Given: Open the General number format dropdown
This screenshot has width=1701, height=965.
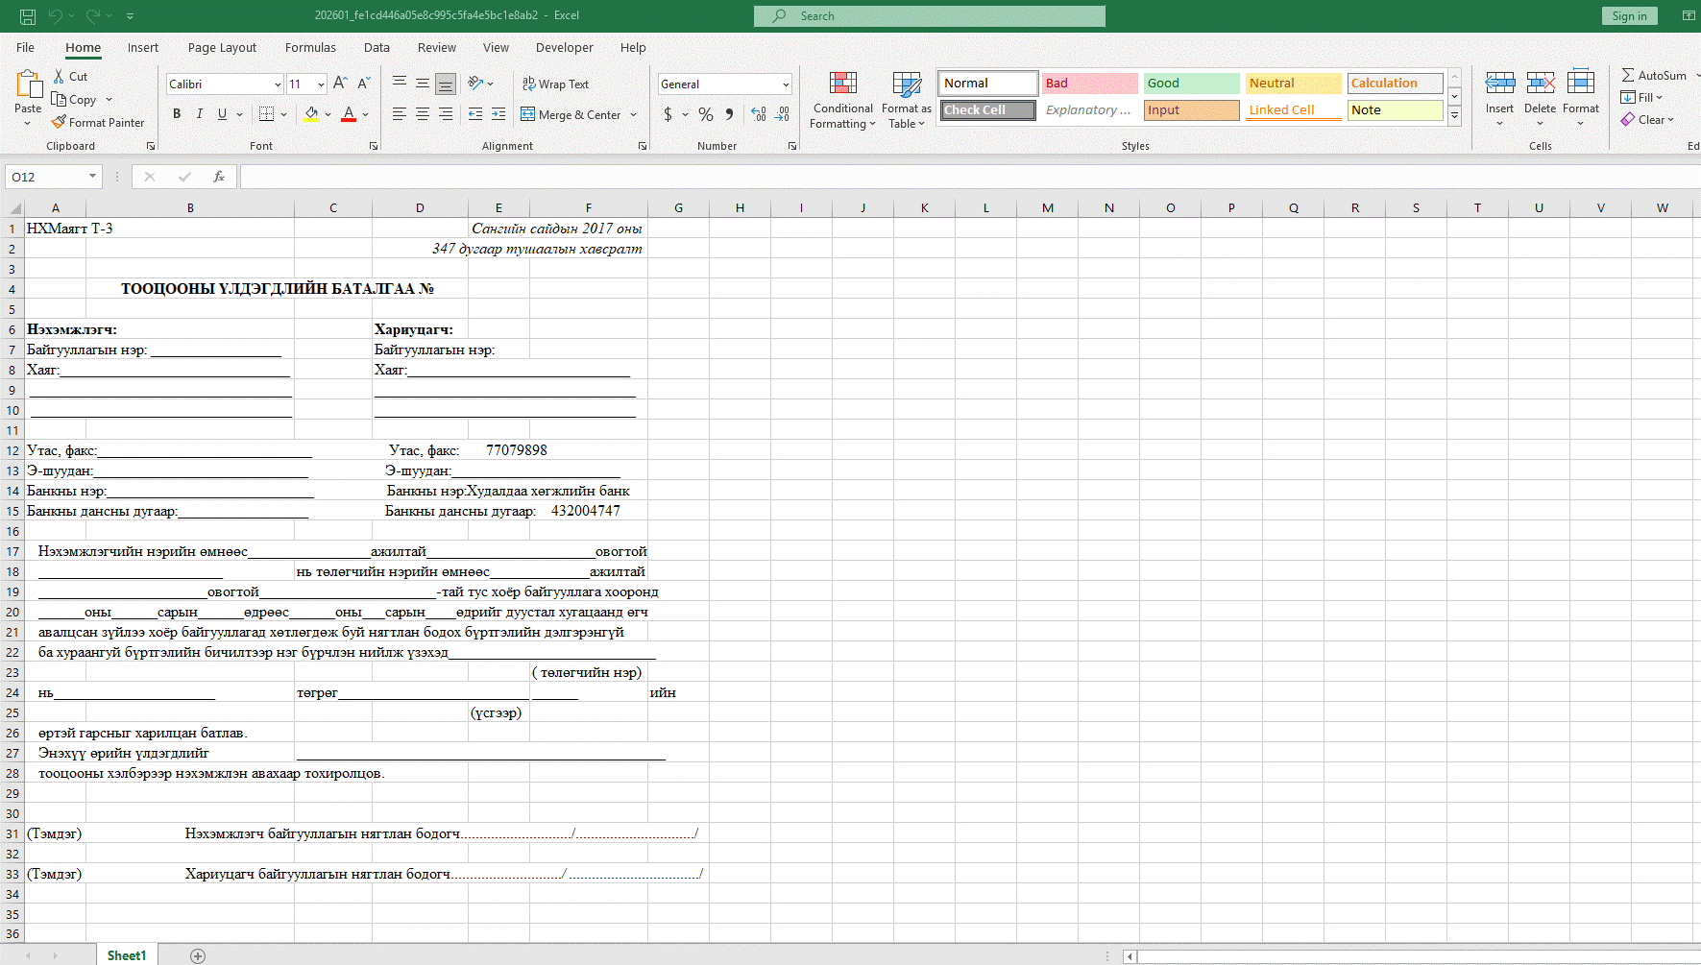Looking at the screenshot, I should tap(786, 84).
